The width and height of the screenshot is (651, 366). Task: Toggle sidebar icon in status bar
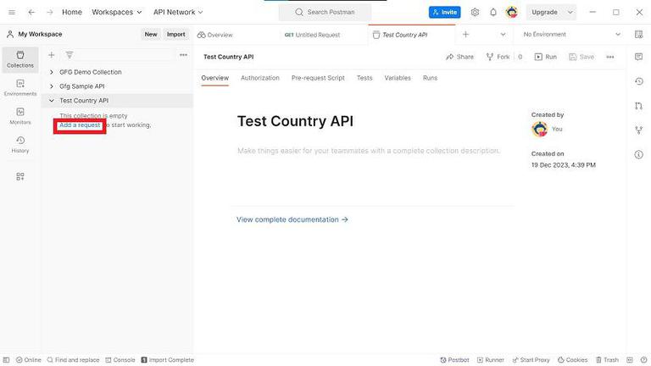click(6, 360)
